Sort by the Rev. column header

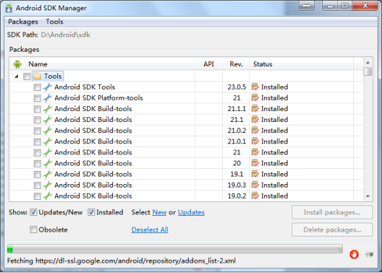click(x=236, y=64)
